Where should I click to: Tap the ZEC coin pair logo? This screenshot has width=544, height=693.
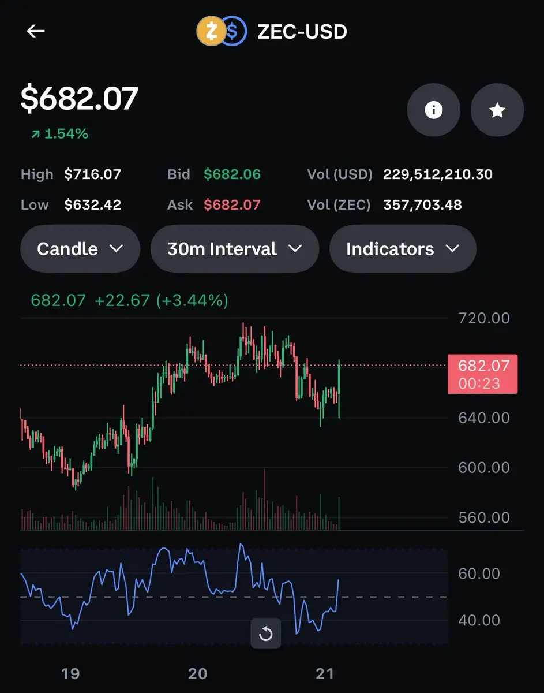pos(222,31)
